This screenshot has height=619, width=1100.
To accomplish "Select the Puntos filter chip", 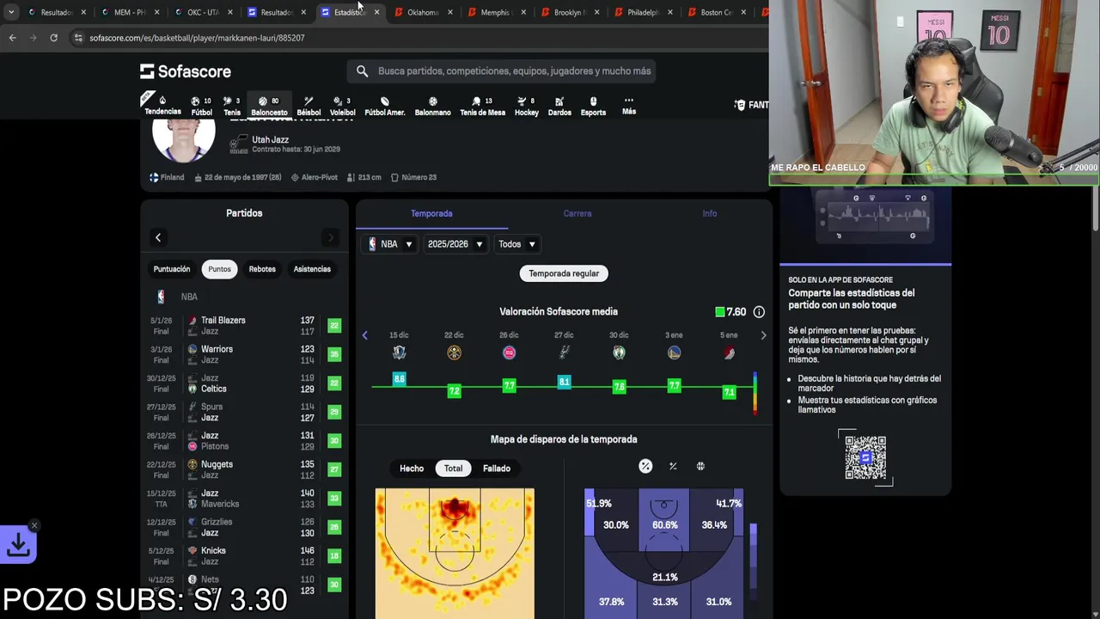I will (219, 269).
